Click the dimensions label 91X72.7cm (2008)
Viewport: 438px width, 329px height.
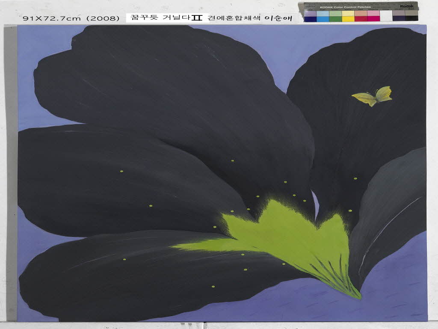pos(71,18)
